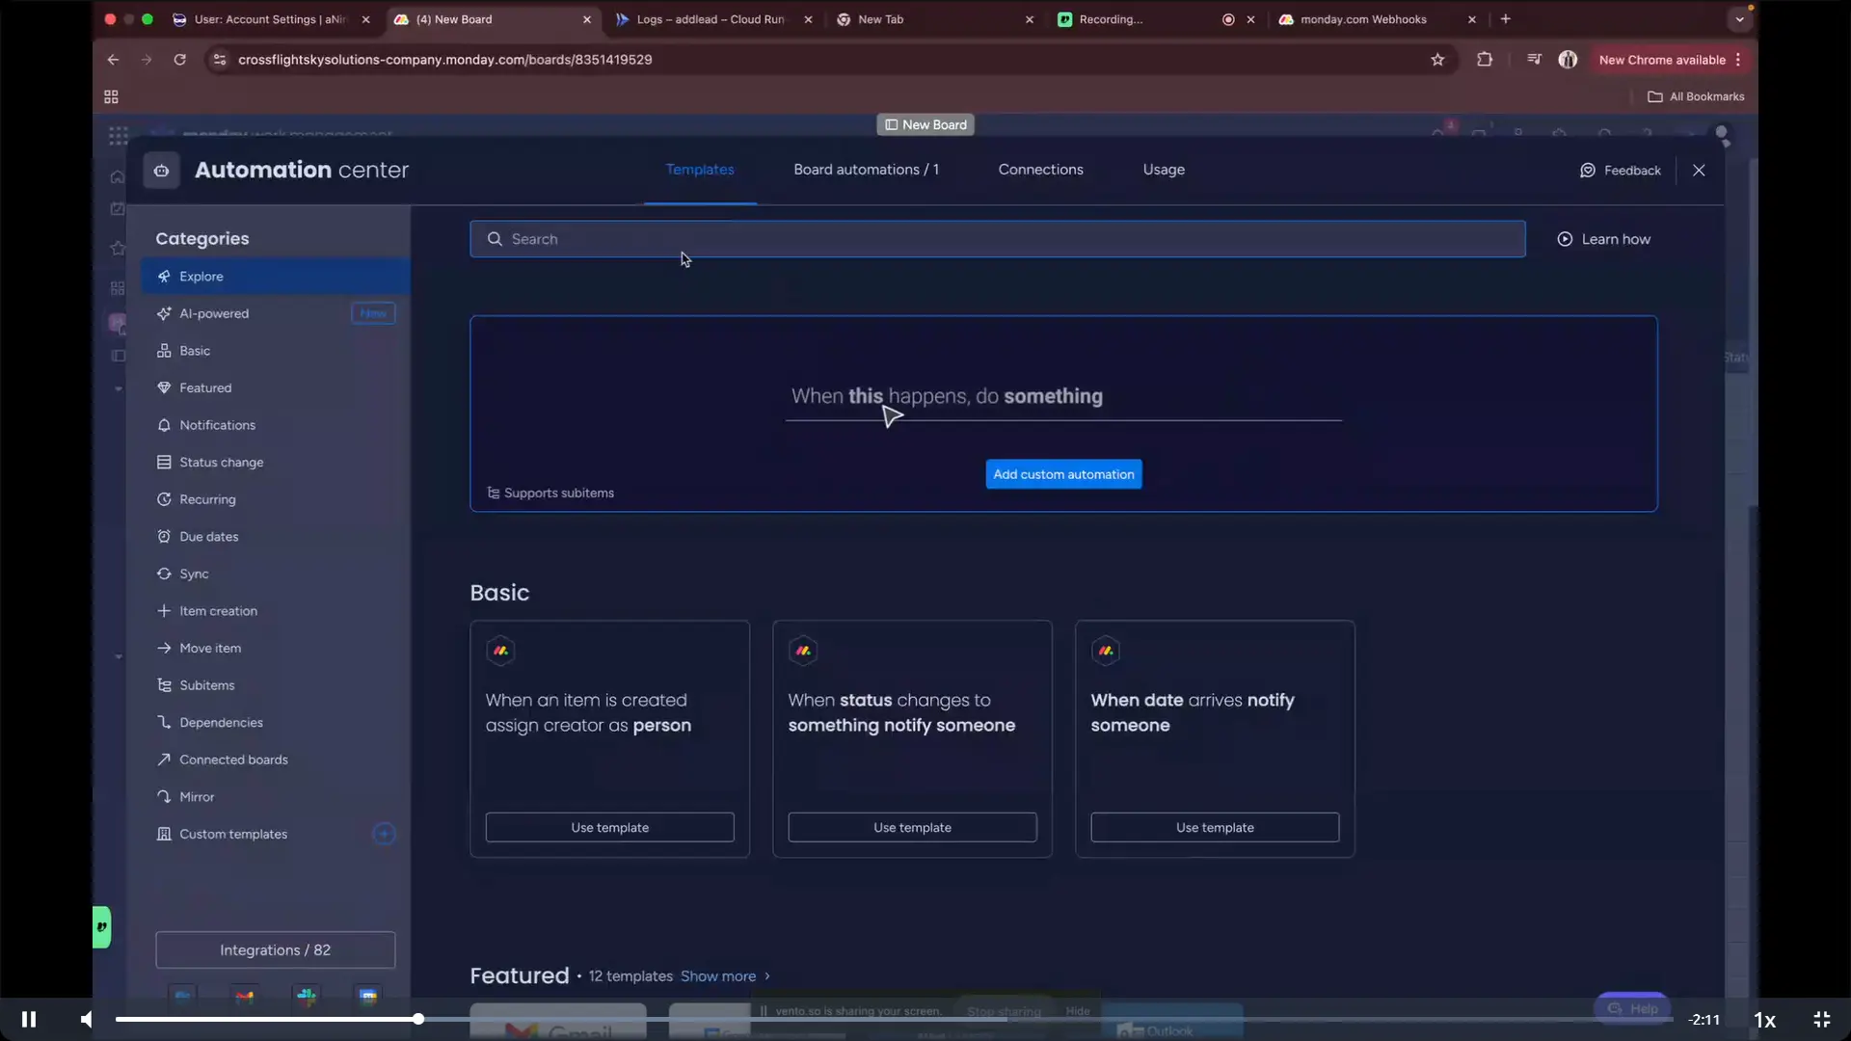This screenshot has width=1851, height=1041.
Task: Click Add custom automation button
Action: click(1063, 474)
